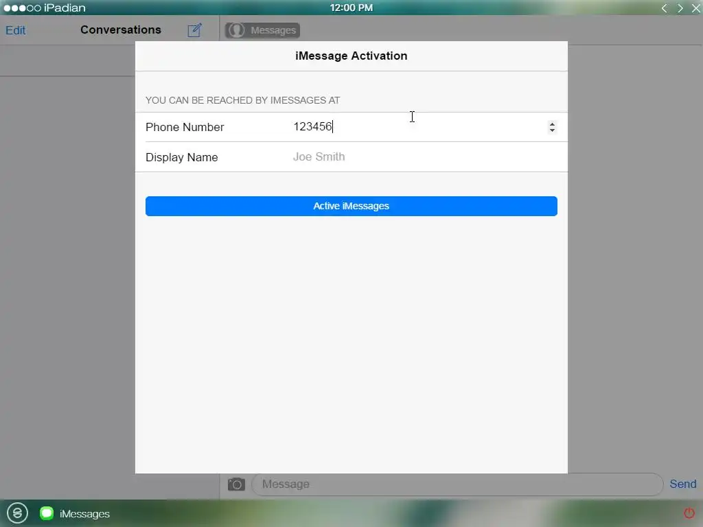Click 'YOU CAN BE REACHED BY IMESSAGES AT' text
The image size is (703, 527).
[x=242, y=100]
